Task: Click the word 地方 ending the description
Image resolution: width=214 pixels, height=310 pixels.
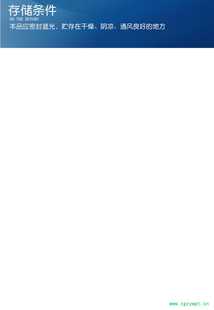Action: (159, 27)
